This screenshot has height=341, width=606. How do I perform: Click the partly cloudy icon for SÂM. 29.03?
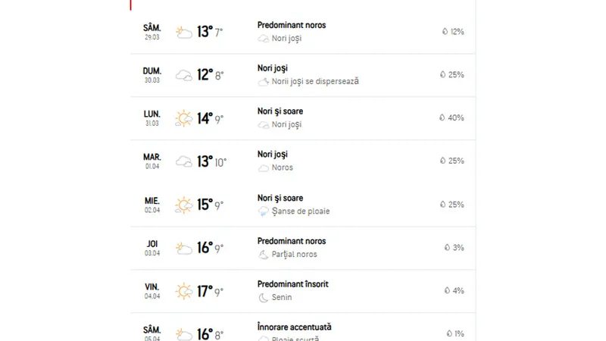tap(183, 32)
